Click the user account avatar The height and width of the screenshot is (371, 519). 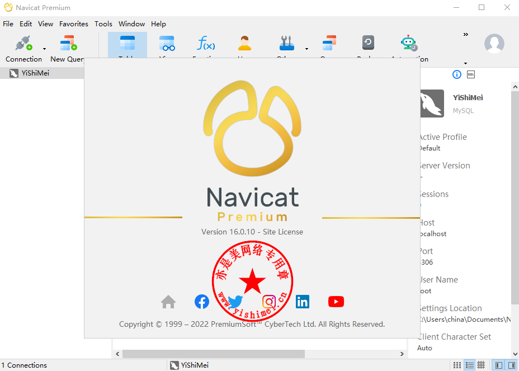point(494,44)
